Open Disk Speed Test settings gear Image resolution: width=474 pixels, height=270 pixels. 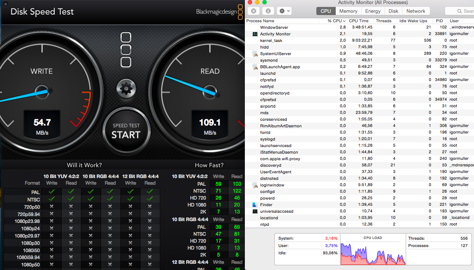point(126,88)
